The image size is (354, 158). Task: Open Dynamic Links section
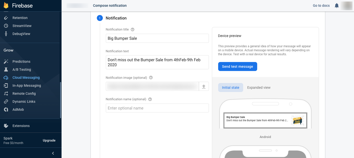click(x=24, y=101)
